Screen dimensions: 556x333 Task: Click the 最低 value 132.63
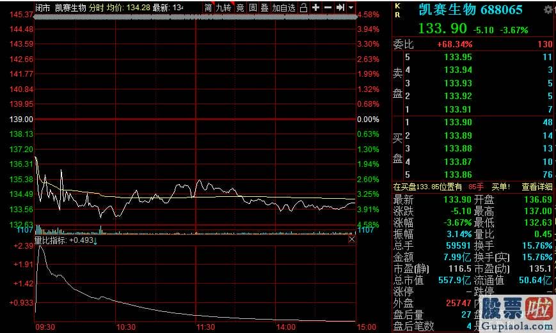[538, 222]
